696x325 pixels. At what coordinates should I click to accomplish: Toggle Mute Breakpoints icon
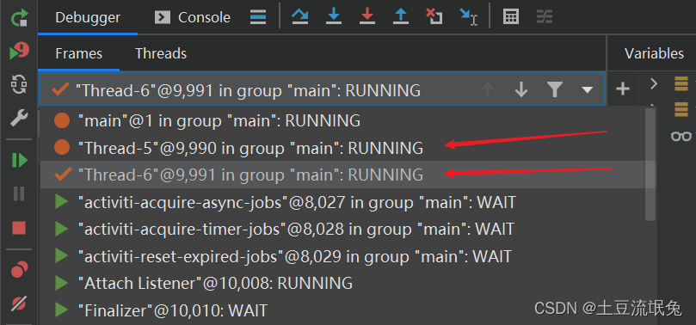point(19,304)
